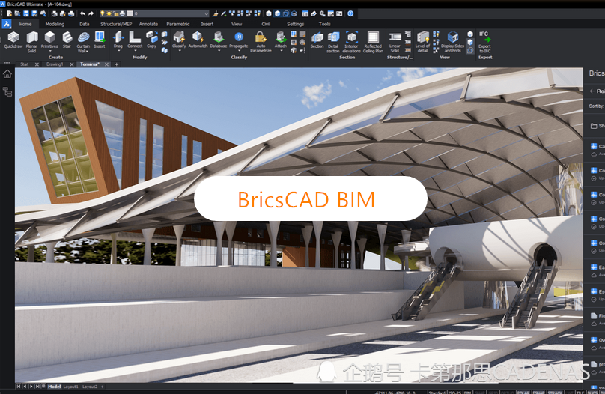Open the structure tree icon on left sidebar
The image size is (605, 394).
pos(7,92)
